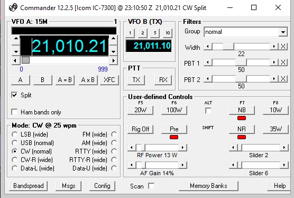
Task: Reset PBT 2 using its X button
Action: (283, 79)
